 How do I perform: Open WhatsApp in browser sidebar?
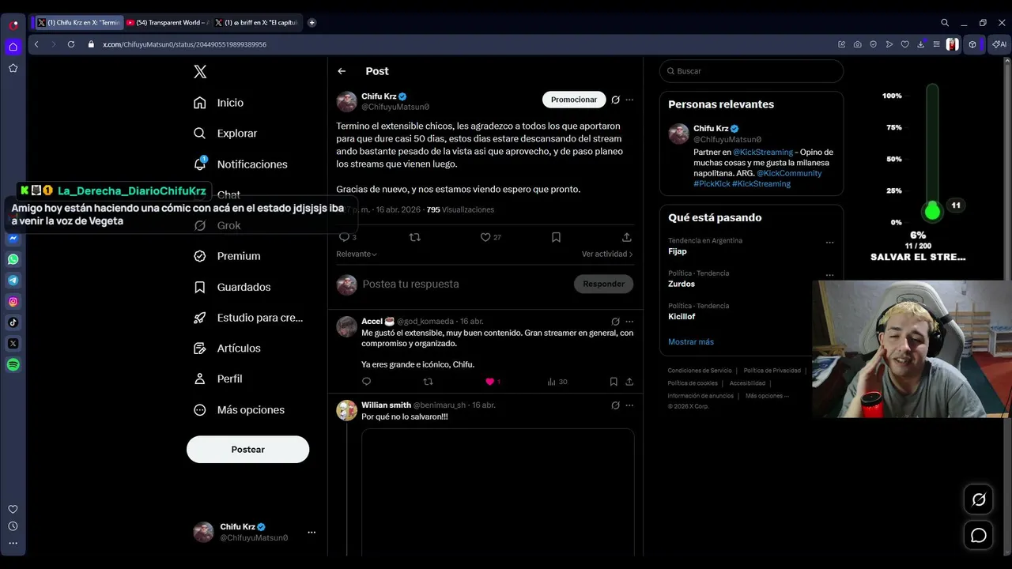point(13,259)
